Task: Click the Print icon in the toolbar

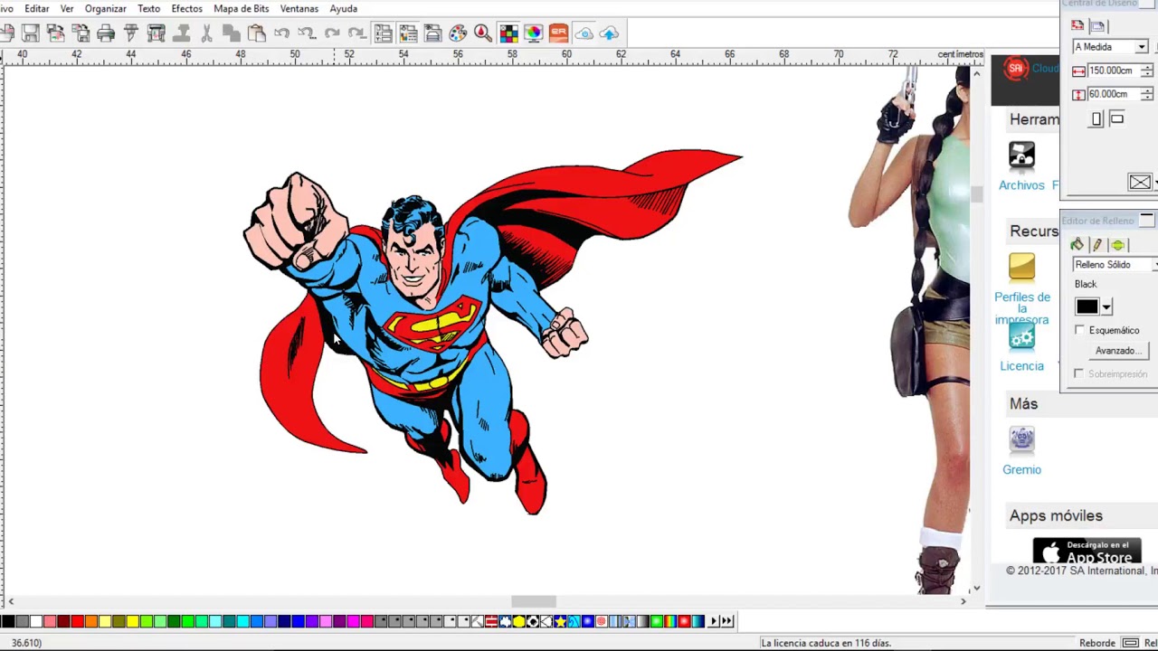Action: 106,33
